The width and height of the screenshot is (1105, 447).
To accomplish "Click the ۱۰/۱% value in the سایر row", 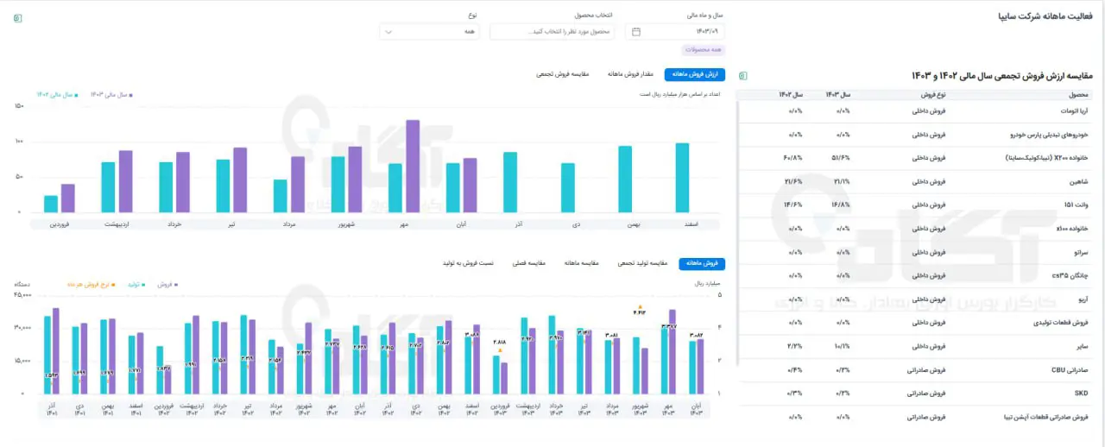I will pyautogui.click(x=843, y=346).
